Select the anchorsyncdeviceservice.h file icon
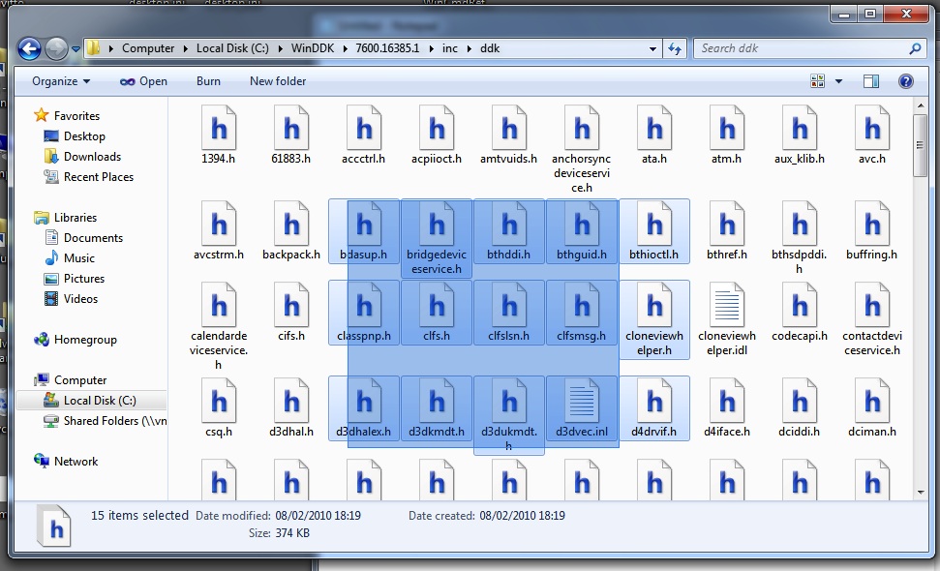 tap(582, 128)
